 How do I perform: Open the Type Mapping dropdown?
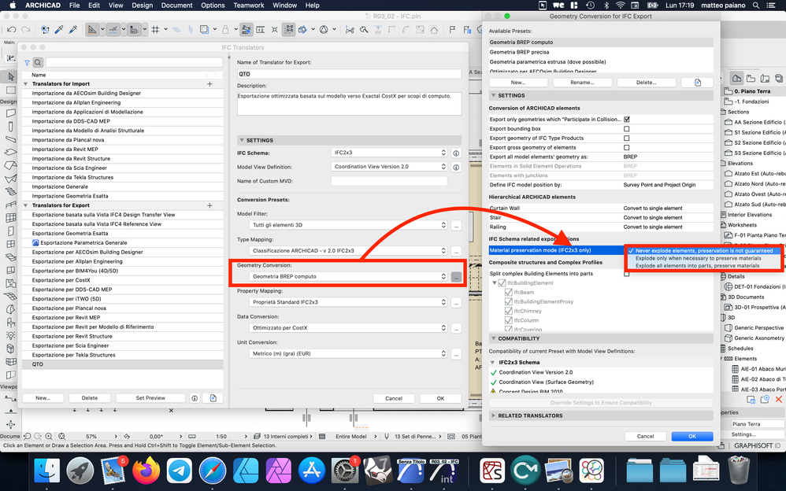[348, 250]
